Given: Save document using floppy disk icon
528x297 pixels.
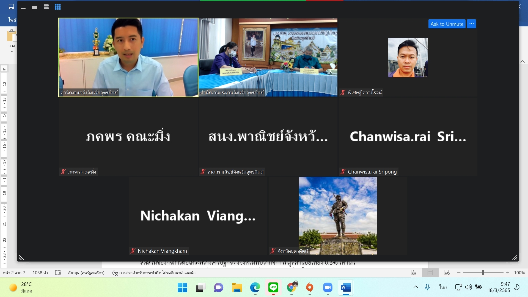Looking at the screenshot, I should tap(11, 7).
